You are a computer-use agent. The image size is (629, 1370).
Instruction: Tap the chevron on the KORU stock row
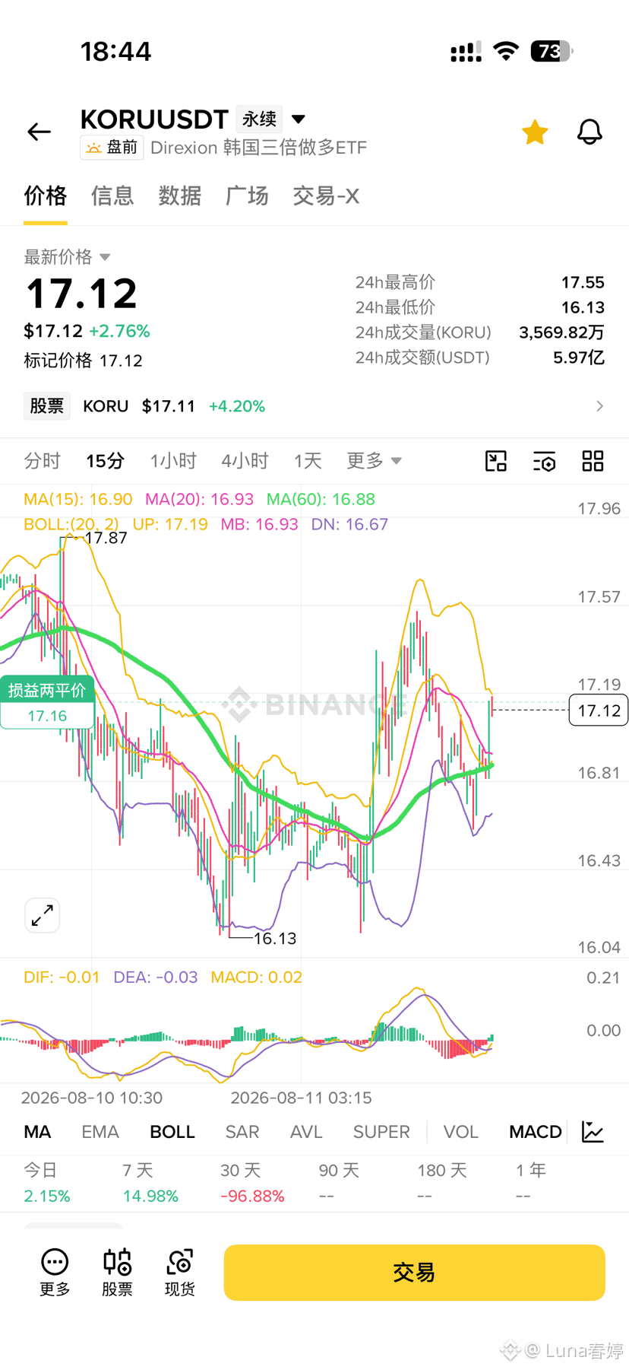[x=599, y=406]
